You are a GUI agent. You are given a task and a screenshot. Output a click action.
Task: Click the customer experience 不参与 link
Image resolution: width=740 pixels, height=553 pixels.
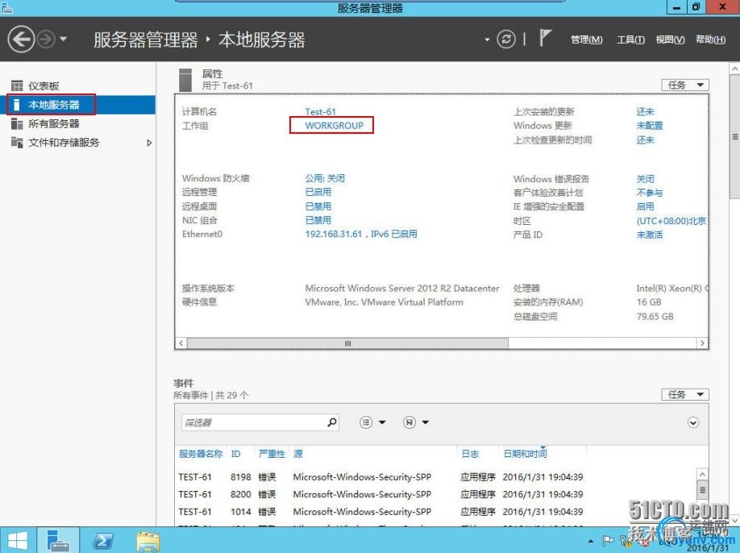coord(650,193)
